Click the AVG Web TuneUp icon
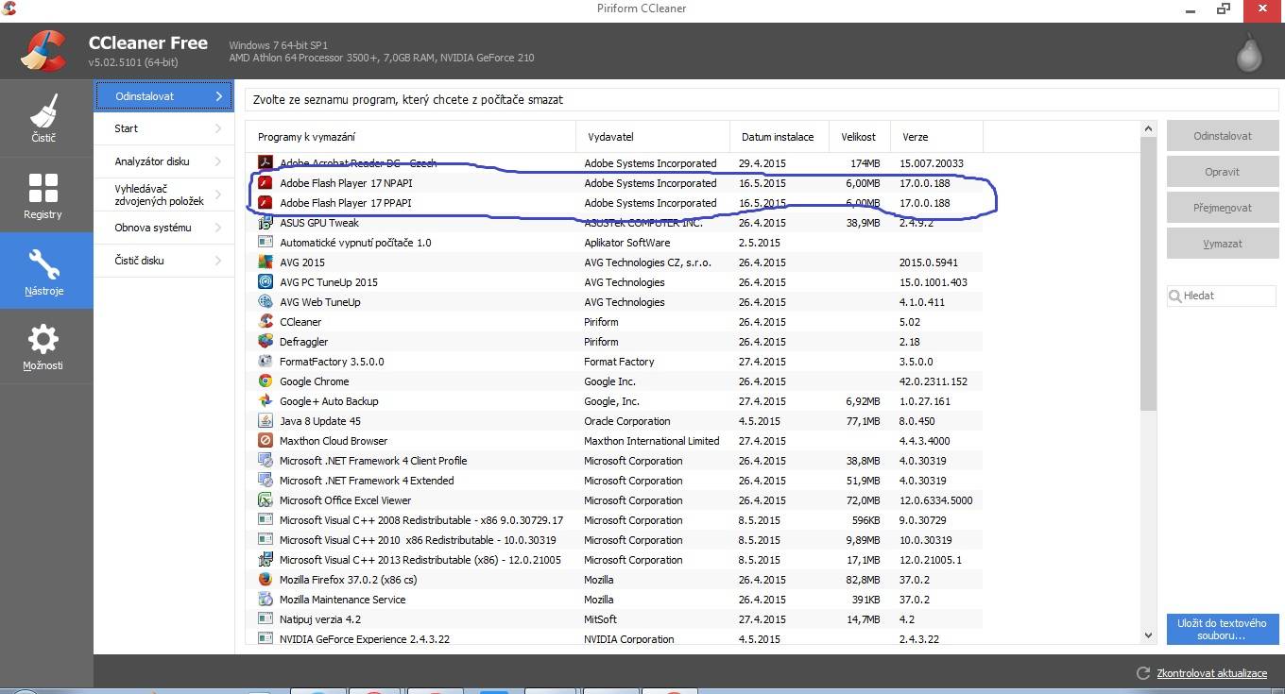The image size is (1285, 694). pos(266,302)
